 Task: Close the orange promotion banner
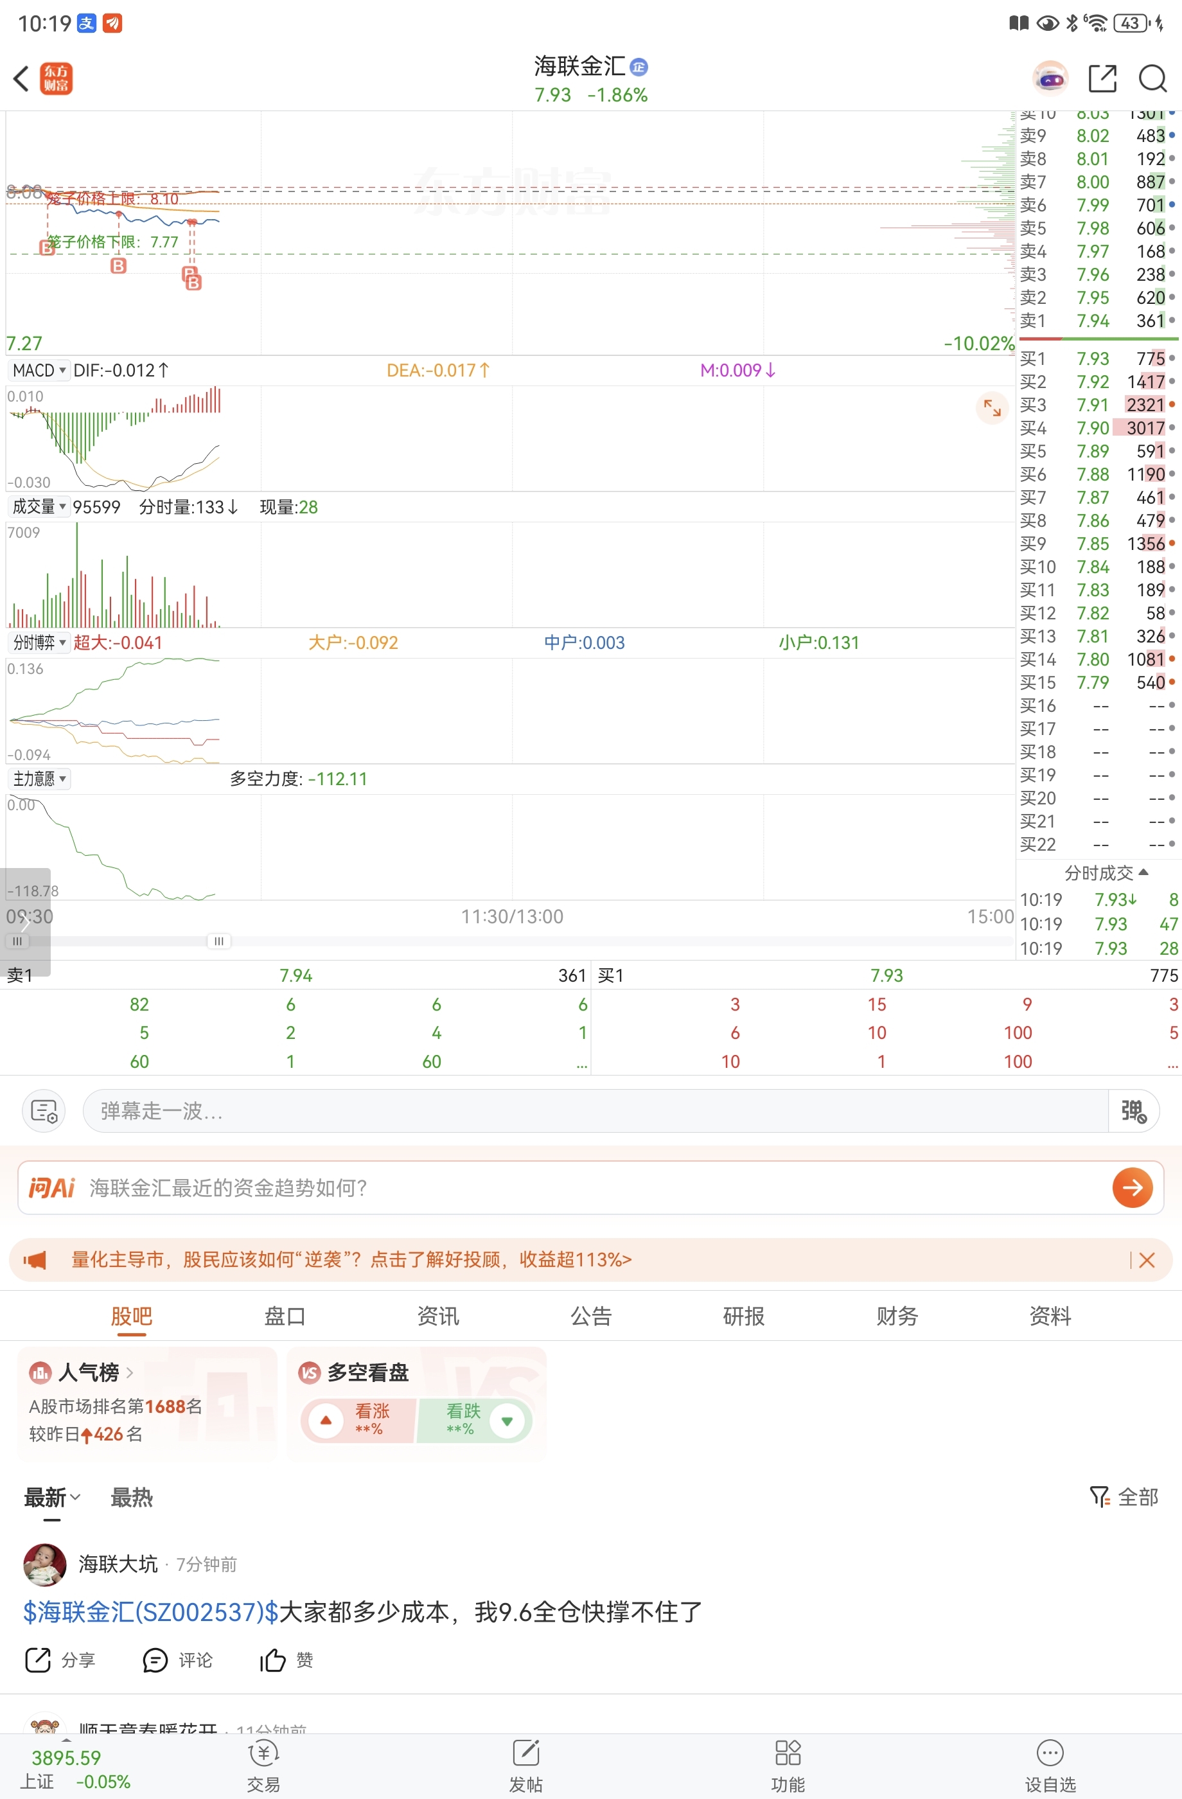point(1146,1260)
